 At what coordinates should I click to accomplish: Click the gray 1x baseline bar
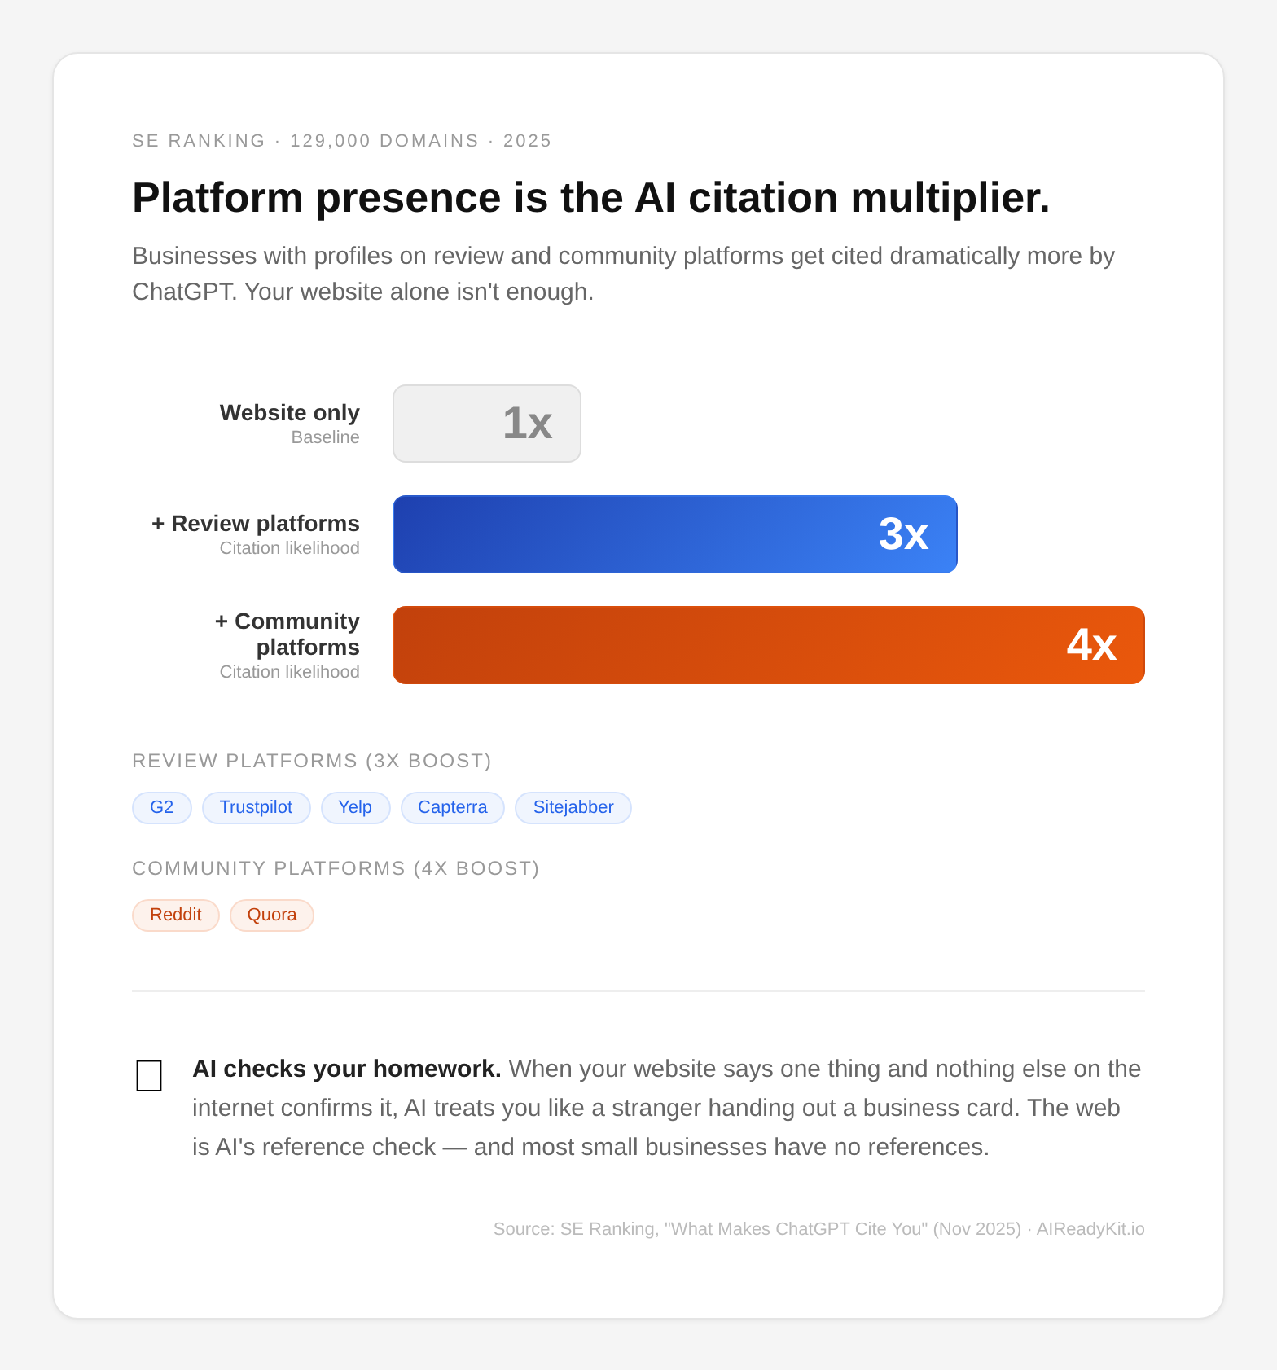486,424
